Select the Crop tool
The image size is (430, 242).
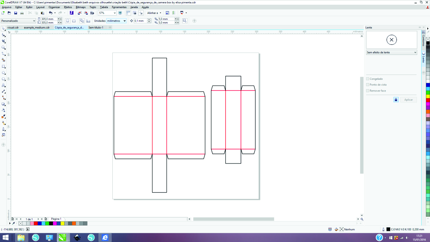point(3,41)
